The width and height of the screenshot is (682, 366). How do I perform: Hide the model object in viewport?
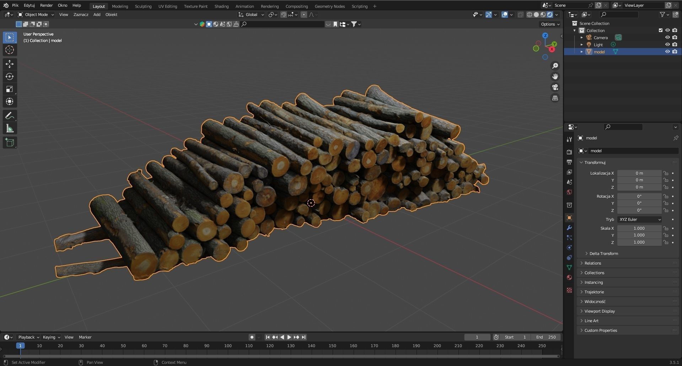(667, 52)
